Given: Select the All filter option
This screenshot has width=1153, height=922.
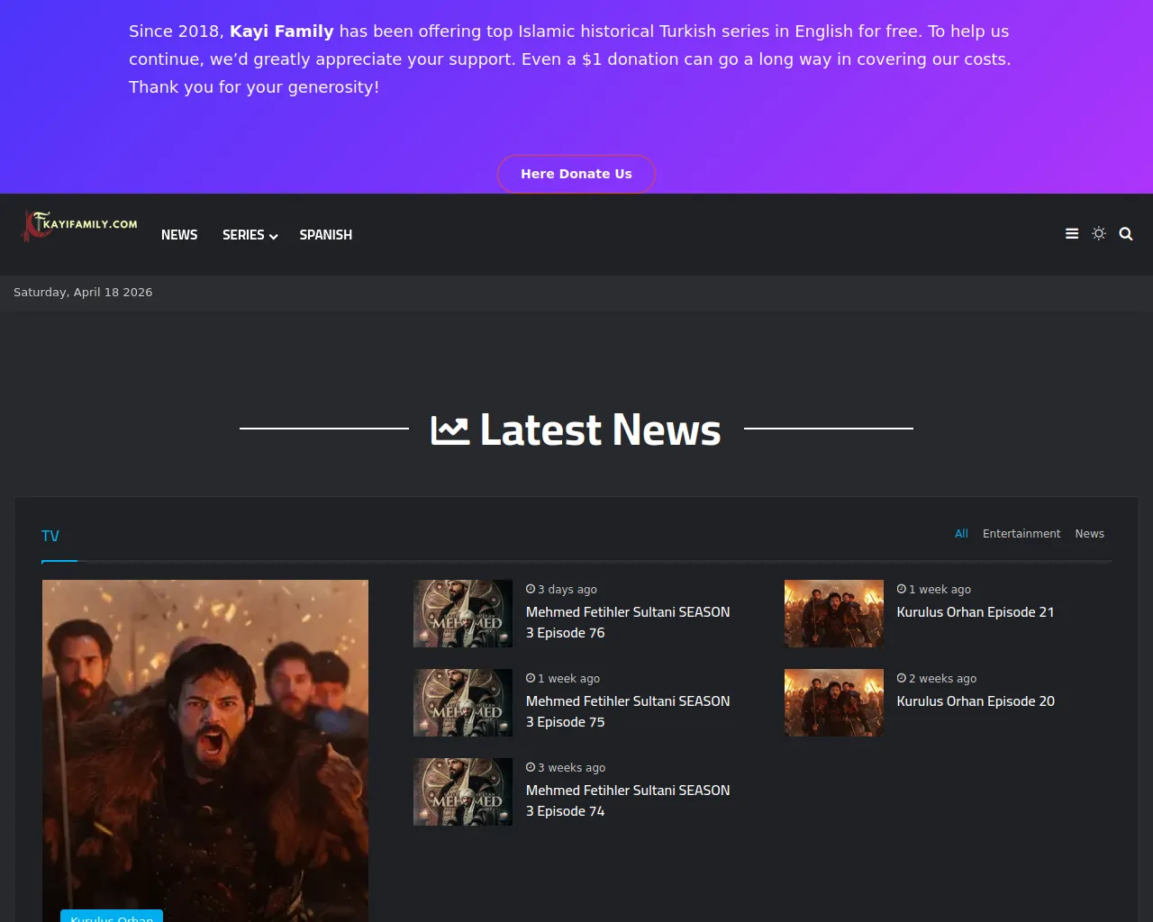Looking at the screenshot, I should [960, 533].
